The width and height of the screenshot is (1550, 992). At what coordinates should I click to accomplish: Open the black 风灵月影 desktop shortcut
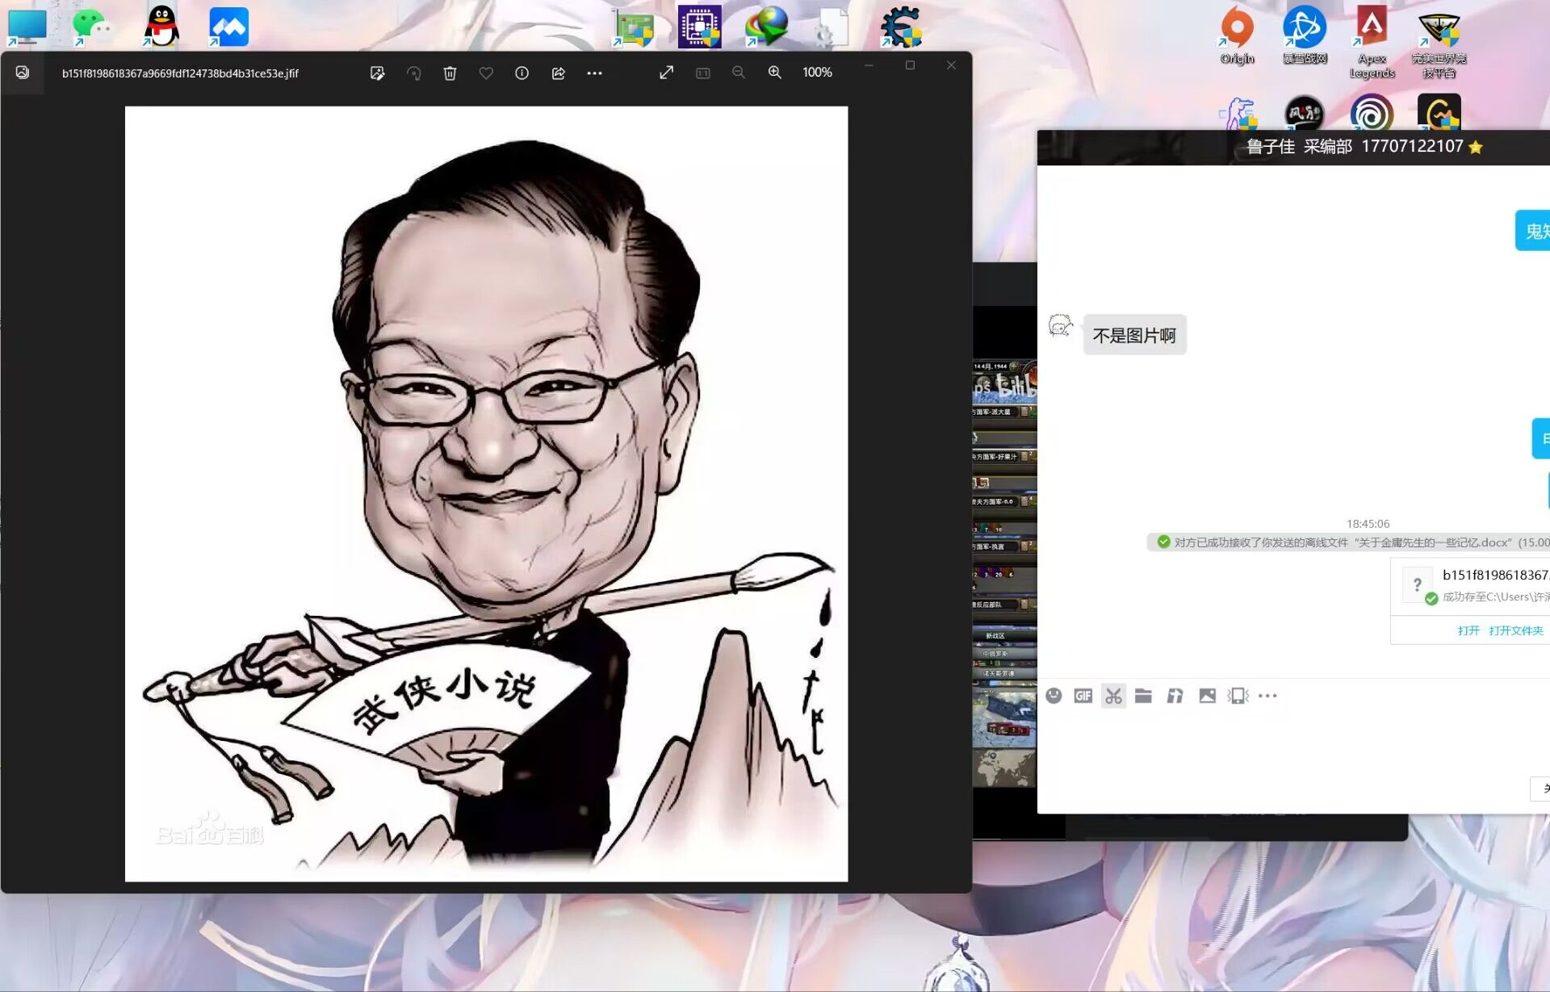tap(1305, 113)
